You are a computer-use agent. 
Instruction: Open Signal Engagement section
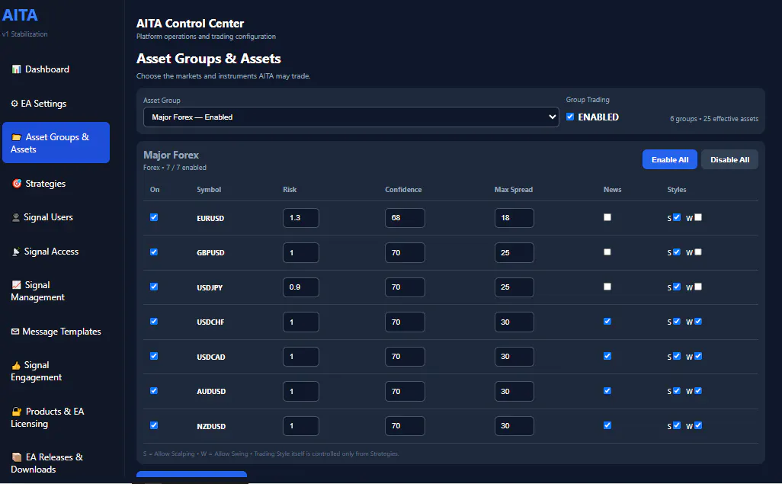pos(56,371)
